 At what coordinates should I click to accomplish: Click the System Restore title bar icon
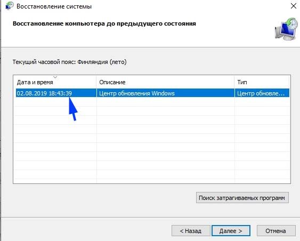(10, 6)
